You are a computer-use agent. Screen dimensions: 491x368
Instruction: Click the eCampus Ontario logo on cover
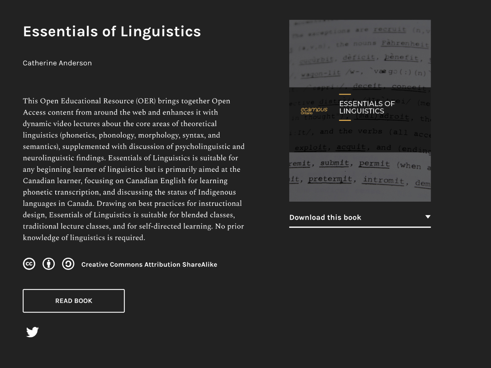(x=314, y=110)
